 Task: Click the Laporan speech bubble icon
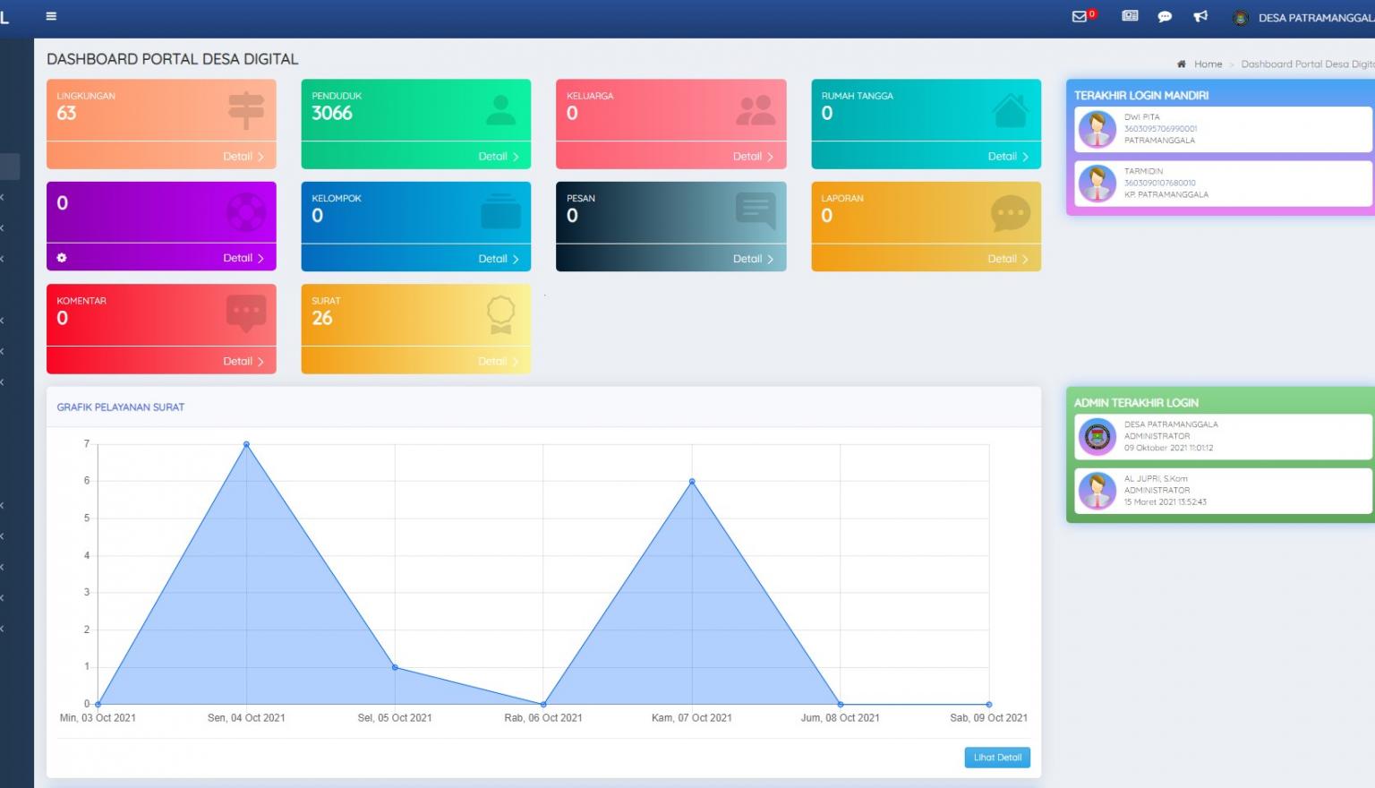point(1010,214)
